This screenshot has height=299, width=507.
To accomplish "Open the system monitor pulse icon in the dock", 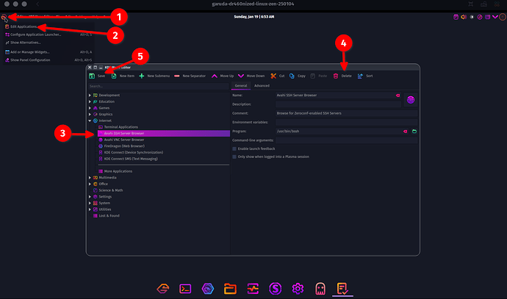I will click(x=253, y=289).
